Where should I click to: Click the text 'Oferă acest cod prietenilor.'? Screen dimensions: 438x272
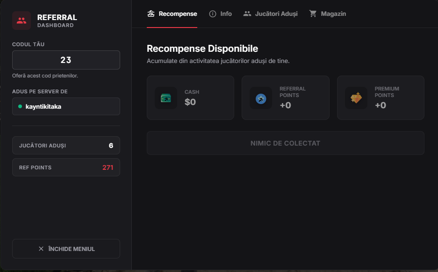click(45, 76)
